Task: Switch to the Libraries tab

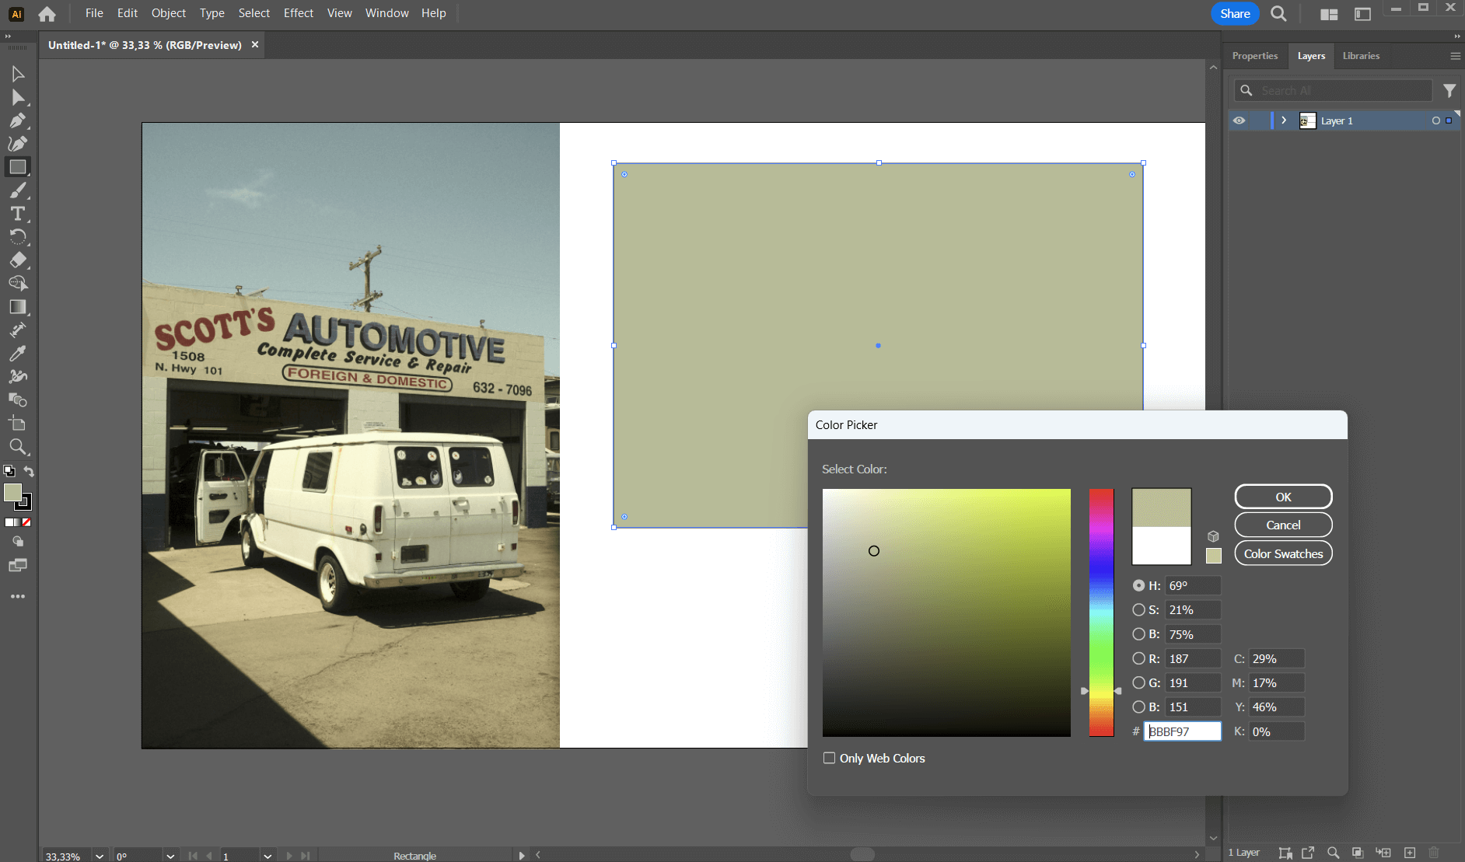Action: [1362, 56]
